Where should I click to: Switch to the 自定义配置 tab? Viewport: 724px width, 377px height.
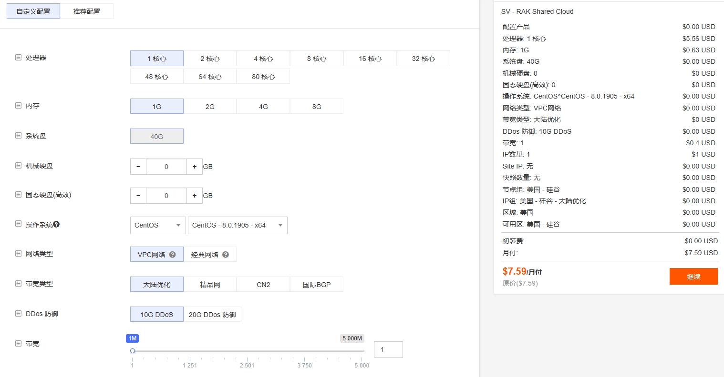[33, 11]
